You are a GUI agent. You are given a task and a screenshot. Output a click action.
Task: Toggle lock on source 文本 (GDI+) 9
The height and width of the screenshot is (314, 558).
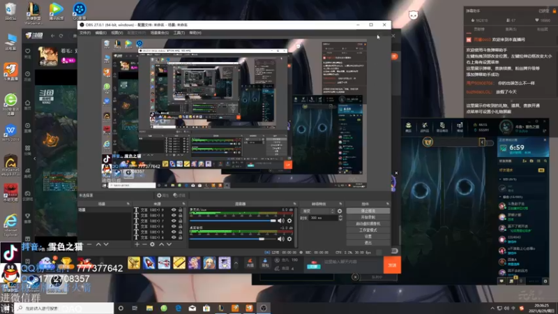tap(181, 210)
